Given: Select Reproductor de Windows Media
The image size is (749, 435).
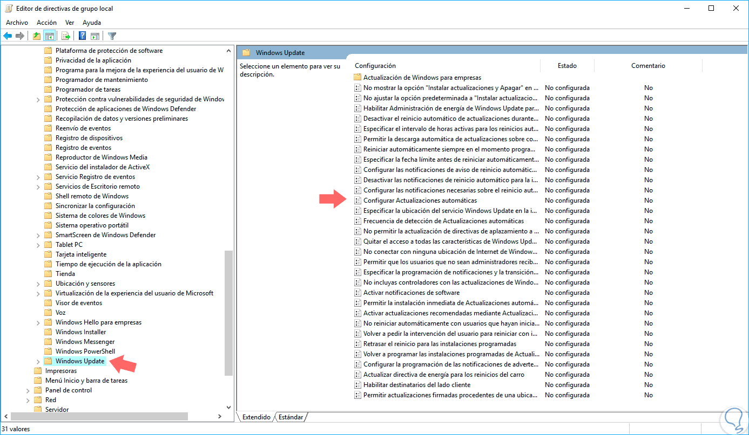Looking at the screenshot, I should click(x=102, y=157).
